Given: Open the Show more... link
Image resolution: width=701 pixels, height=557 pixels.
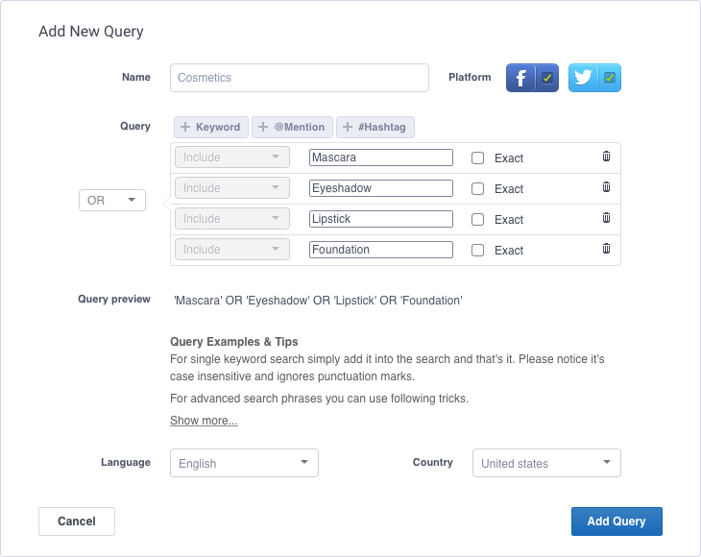Looking at the screenshot, I should click(x=204, y=421).
